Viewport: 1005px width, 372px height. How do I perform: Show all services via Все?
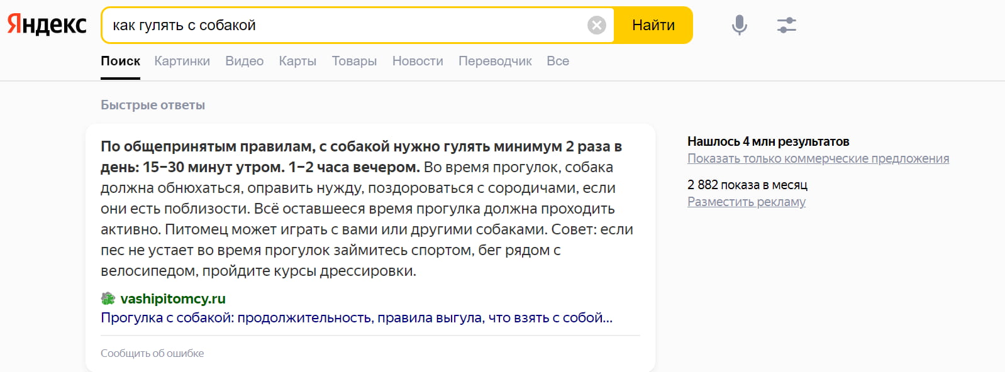[558, 61]
